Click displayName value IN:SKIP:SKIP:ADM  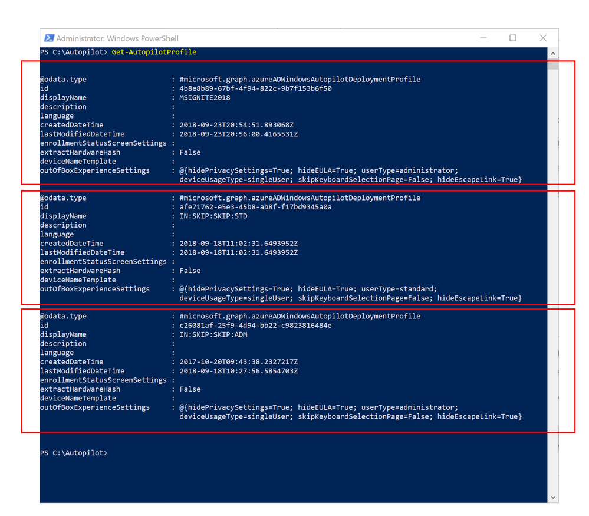coord(213,334)
